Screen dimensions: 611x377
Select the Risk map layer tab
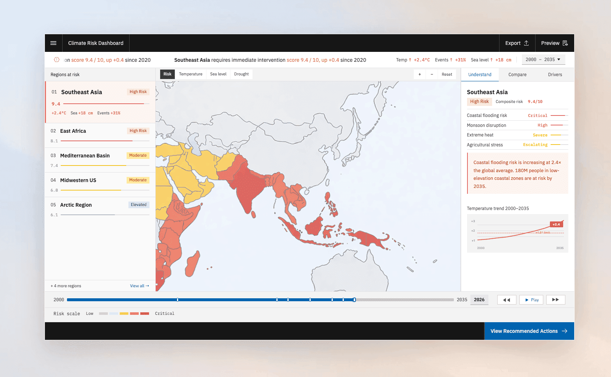click(x=167, y=74)
